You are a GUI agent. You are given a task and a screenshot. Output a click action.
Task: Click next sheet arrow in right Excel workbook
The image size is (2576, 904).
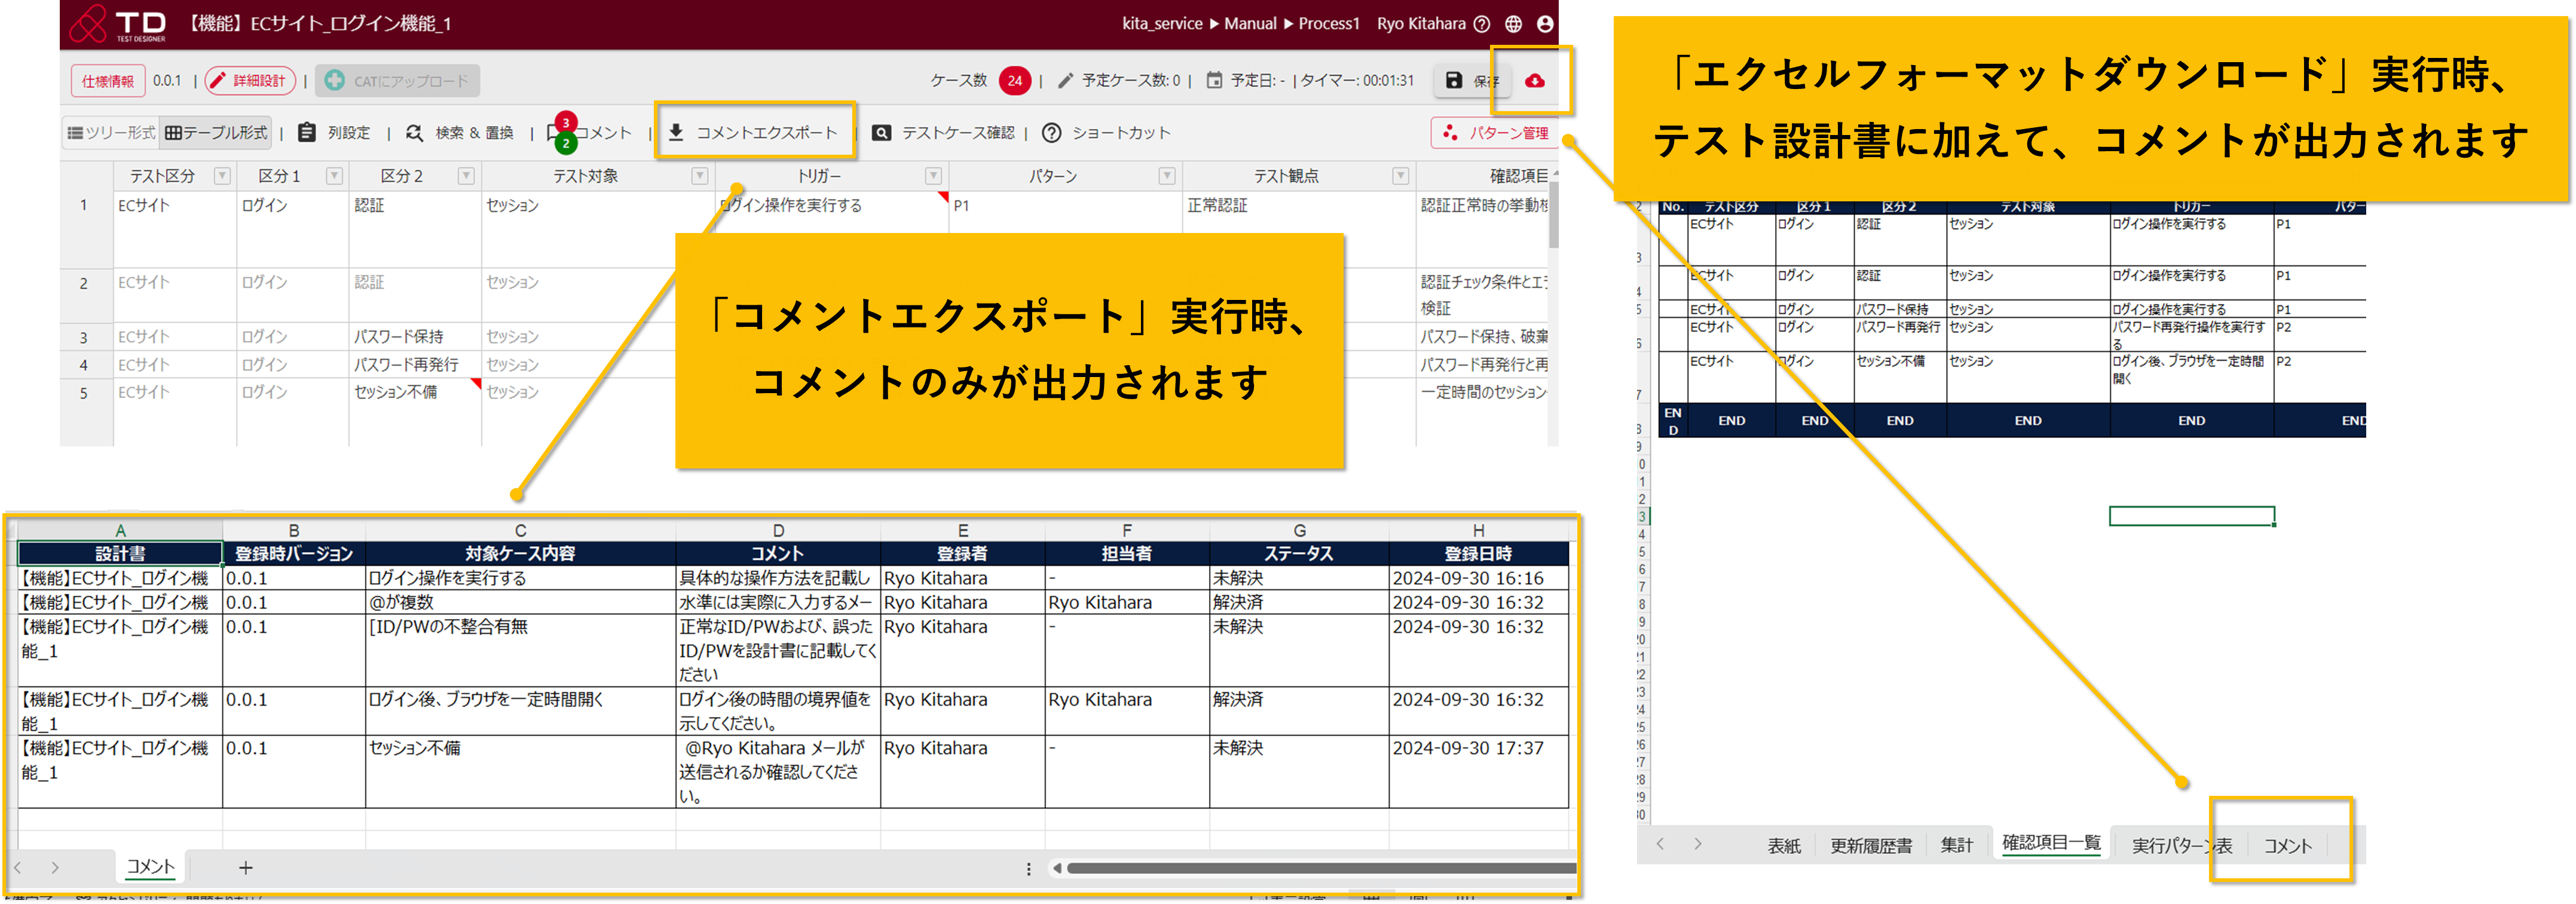[x=1698, y=844]
